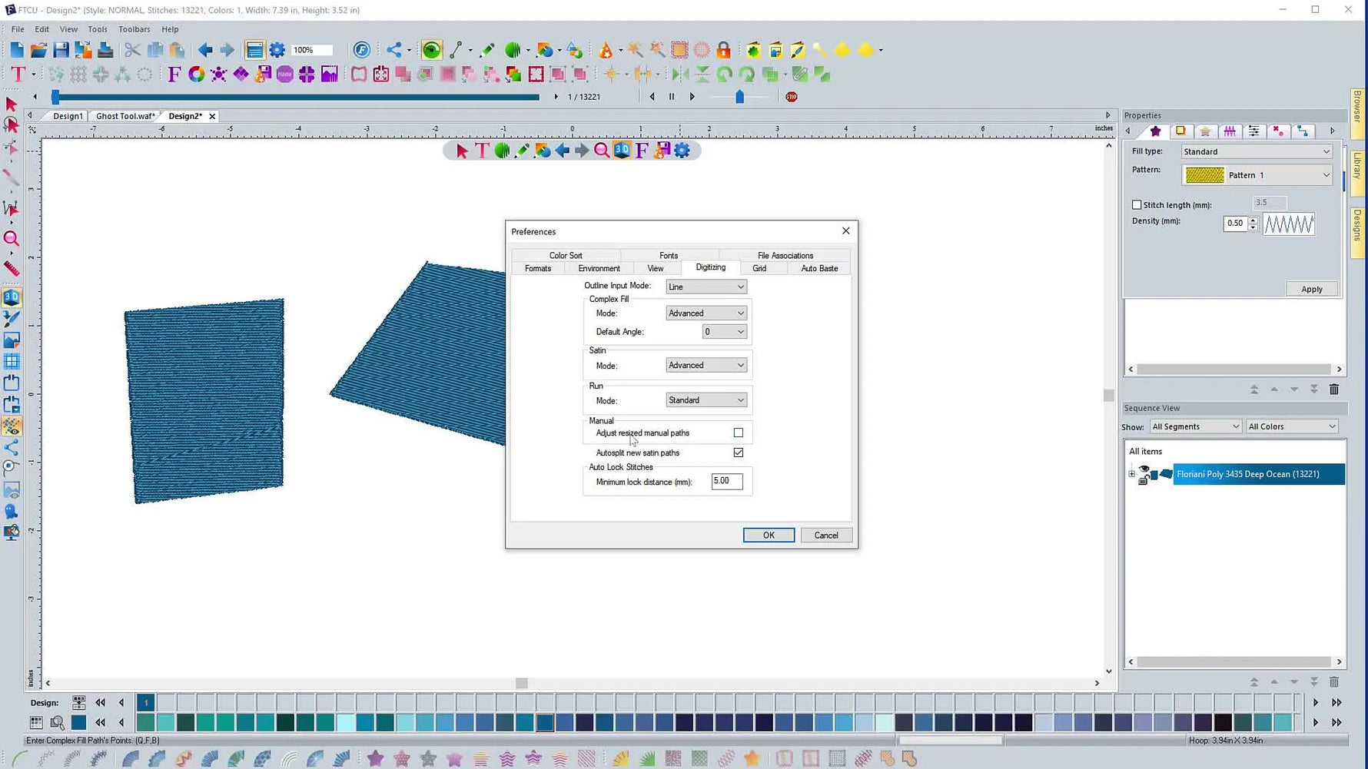The image size is (1368, 769).
Task: Uncheck Autosplit new satin paths
Action: (738, 452)
